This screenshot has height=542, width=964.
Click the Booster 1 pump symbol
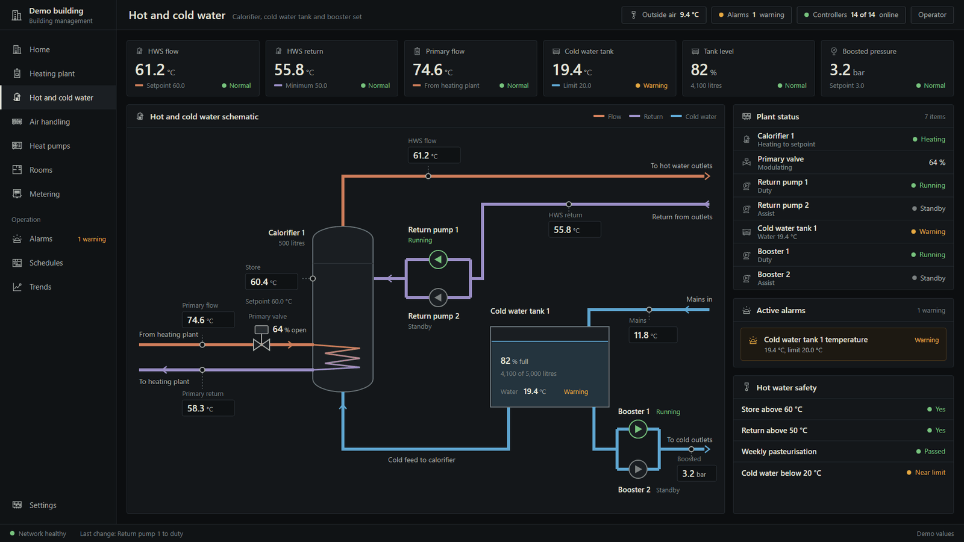(638, 429)
